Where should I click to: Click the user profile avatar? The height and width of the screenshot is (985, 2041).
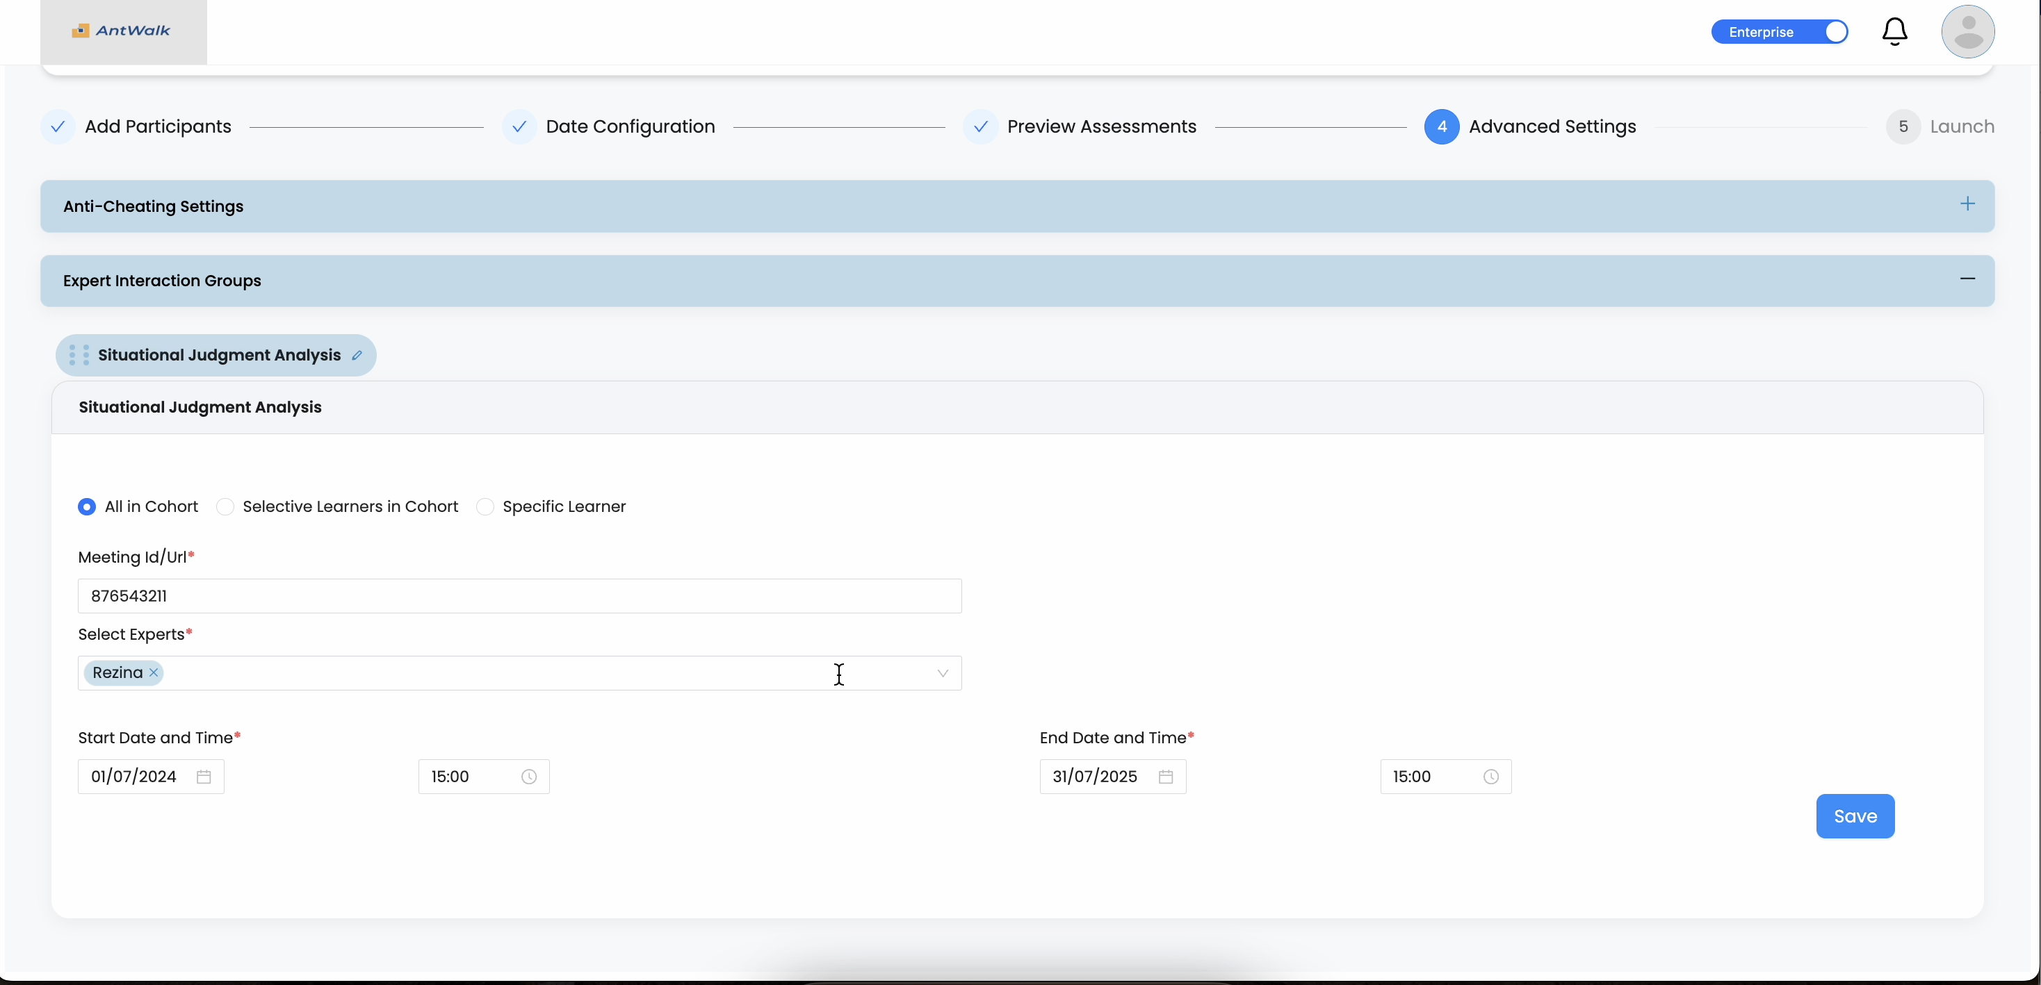[1967, 32]
